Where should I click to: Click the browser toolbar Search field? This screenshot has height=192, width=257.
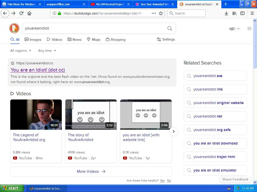point(186,13)
